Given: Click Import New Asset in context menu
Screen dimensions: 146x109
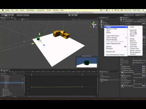Looking at the screenshot, I should point(113,36).
